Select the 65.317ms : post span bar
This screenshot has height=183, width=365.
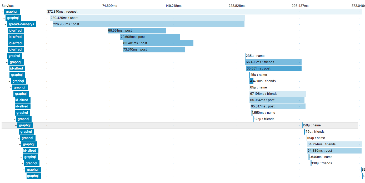click(278, 106)
